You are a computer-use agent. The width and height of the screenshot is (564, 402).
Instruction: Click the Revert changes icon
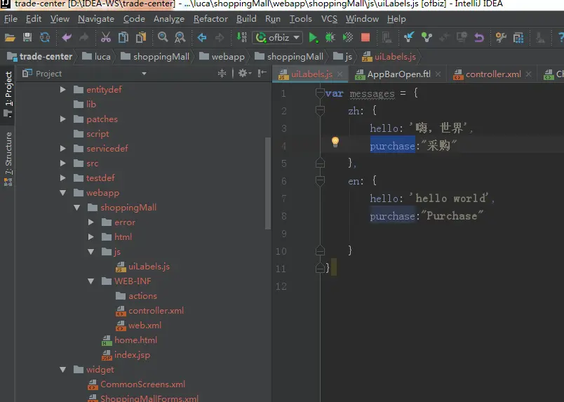point(478,37)
